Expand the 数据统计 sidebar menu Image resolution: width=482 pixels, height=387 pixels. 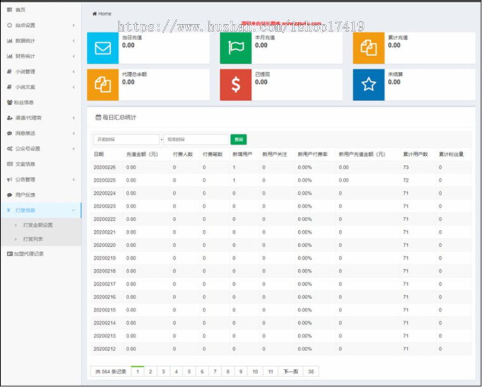pyautogui.click(x=40, y=41)
